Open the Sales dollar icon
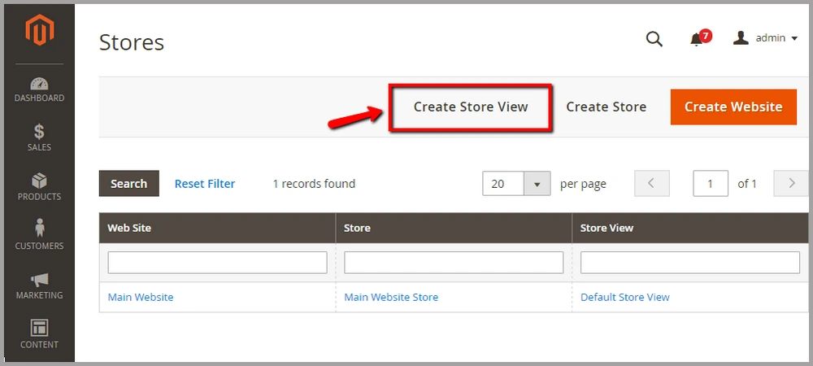This screenshot has width=813, height=366. click(x=39, y=132)
